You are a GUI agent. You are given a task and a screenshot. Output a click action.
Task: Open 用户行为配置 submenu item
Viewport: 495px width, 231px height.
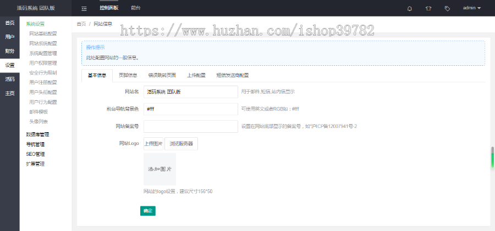[x=43, y=102]
